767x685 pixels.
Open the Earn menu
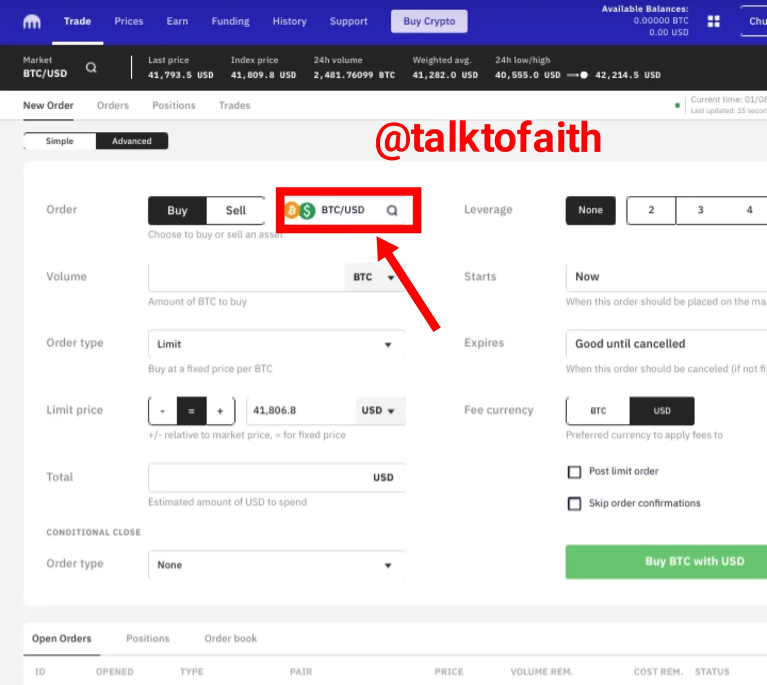click(x=177, y=21)
